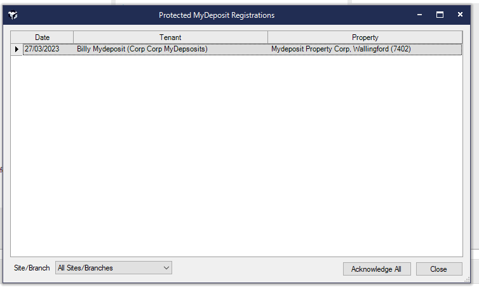This screenshot has width=479, height=287.
Task: Click the application logo in title bar
Action: pos(13,15)
